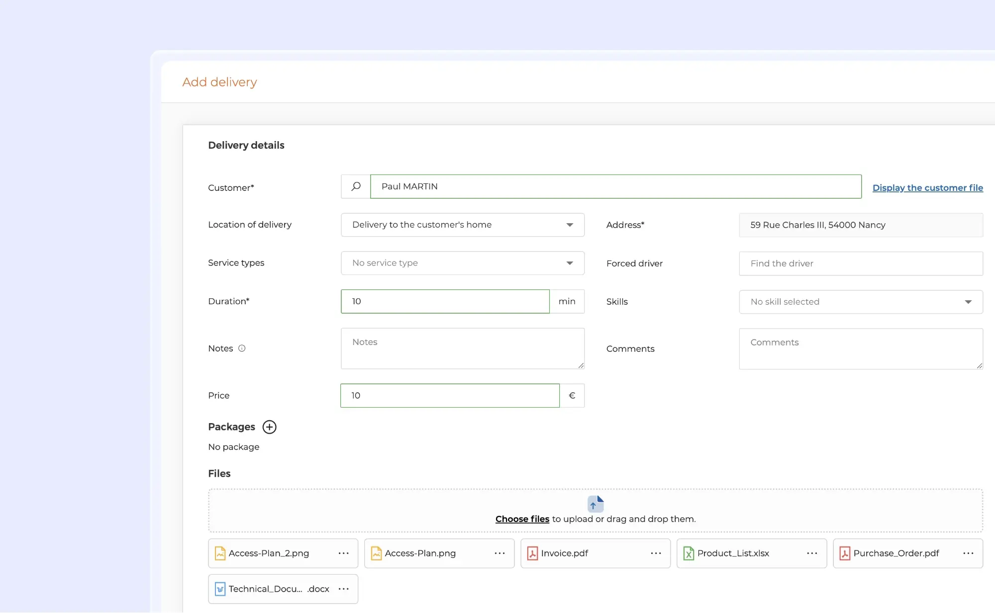Screen dimensions: 995x613
Task: Click the min unit label
Action: [567, 301]
